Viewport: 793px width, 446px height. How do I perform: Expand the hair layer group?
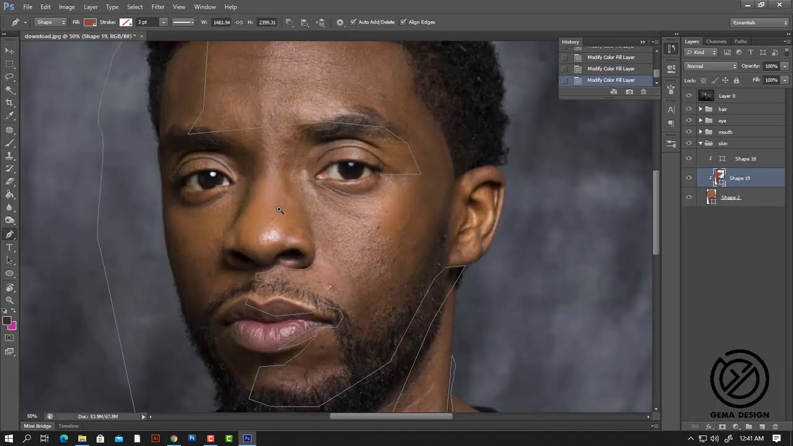click(x=701, y=109)
